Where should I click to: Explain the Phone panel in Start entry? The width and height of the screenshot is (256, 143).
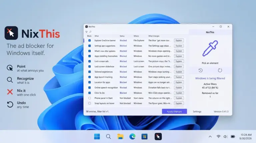click(x=179, y=98)
